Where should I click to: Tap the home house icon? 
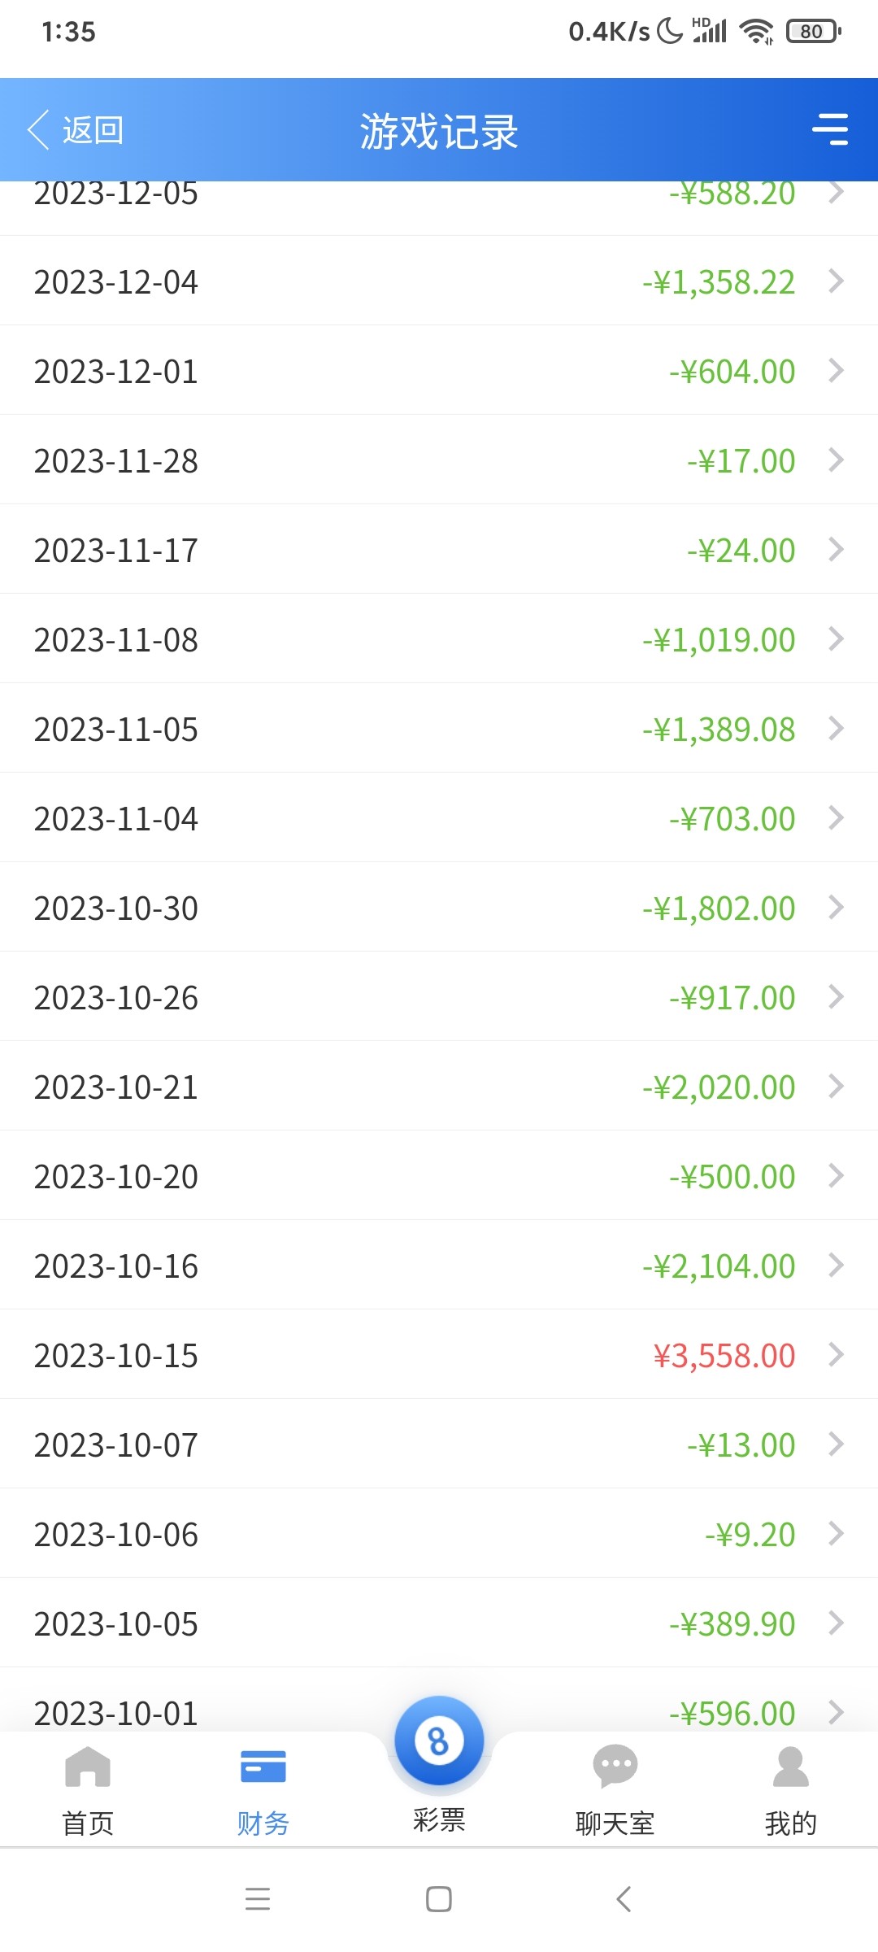coord(88,1767)
